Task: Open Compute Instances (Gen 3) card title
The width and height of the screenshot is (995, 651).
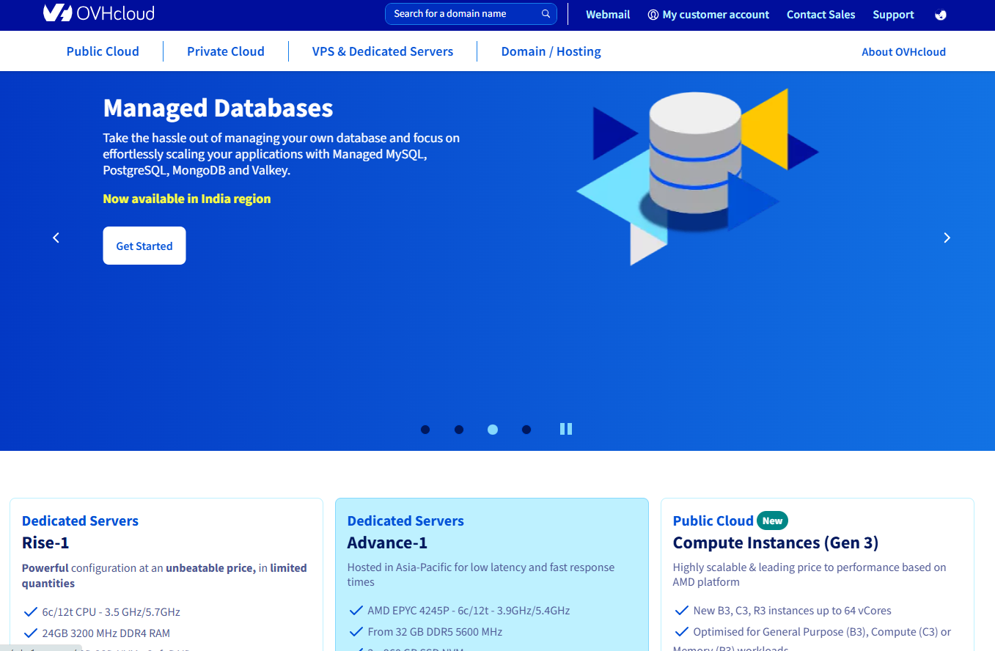Action: [x=776, y=542]
